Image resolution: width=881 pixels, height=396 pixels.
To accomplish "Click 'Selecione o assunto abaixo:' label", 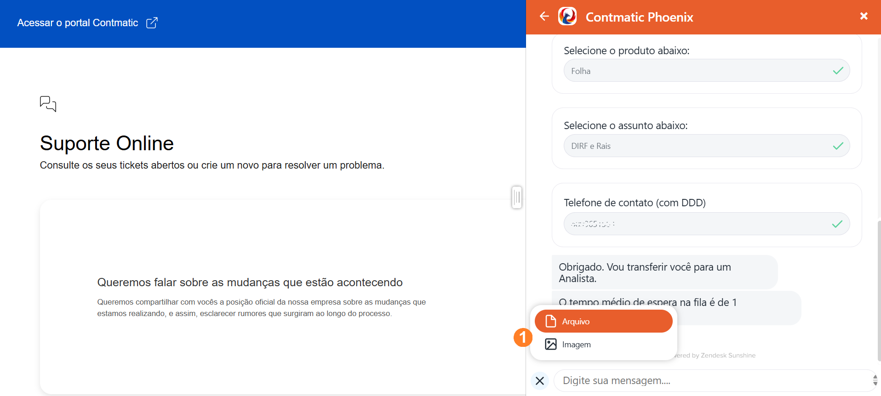I will [x=626, y=125].
